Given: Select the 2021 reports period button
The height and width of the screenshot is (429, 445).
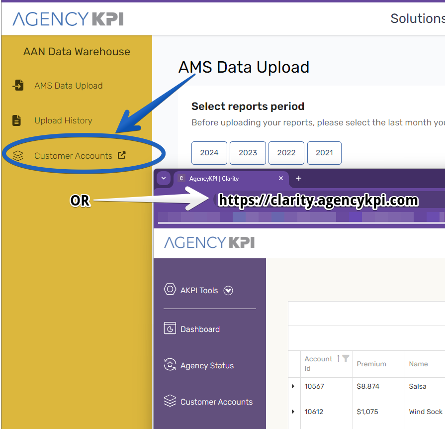Looking at the screenshot, I should pos(324,153).
